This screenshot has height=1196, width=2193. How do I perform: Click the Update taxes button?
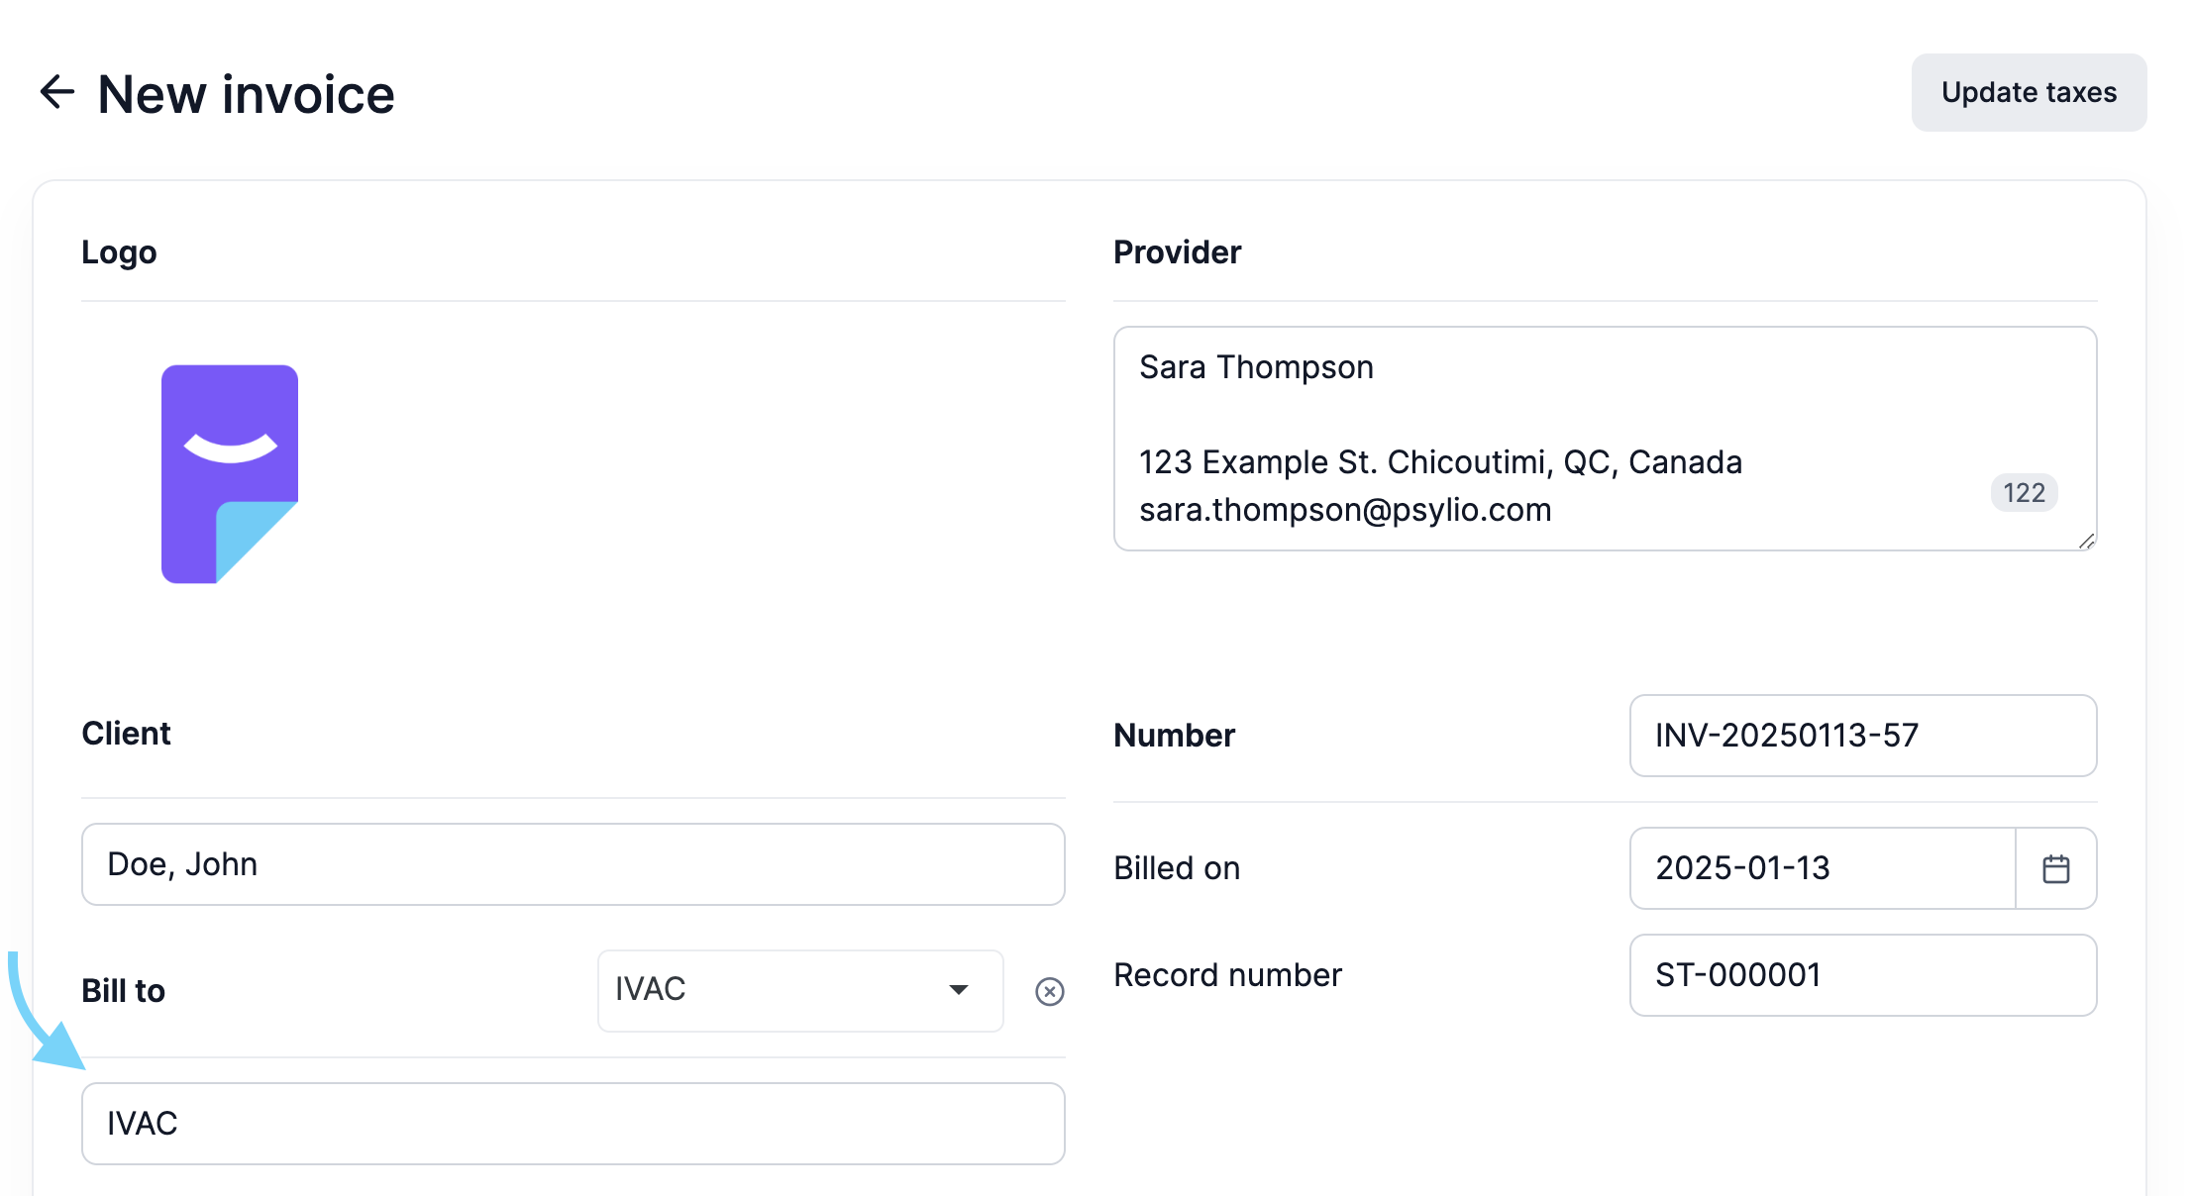(x=2029, y=92)
